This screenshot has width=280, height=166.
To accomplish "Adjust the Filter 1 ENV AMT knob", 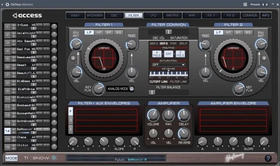I will tap(76, 44).
